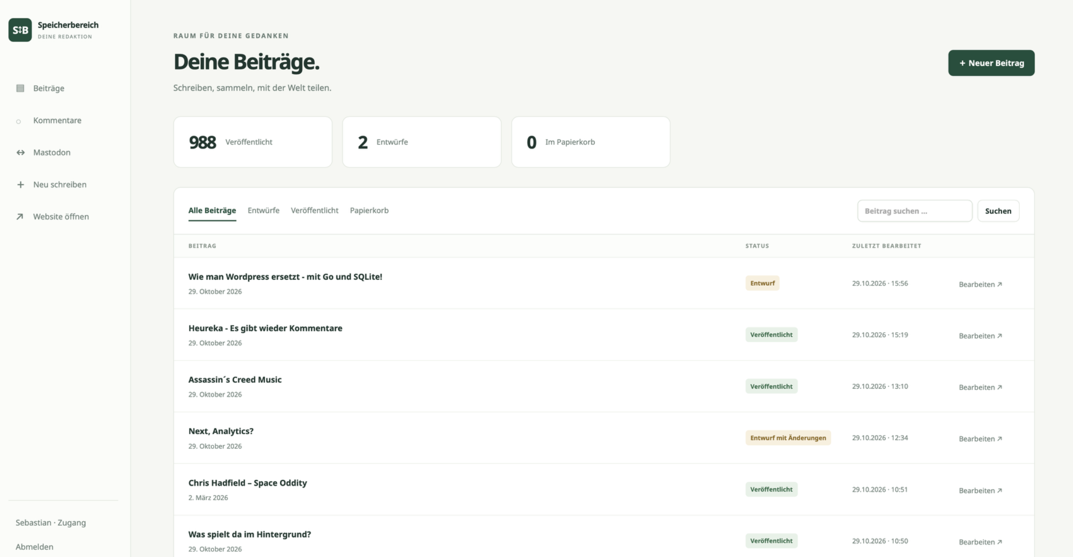The height and width of the screenshot is (557, 1073).
Task: Click Bearbeiten for Chris Hadfield post
Action: click(x=980, y=490)
